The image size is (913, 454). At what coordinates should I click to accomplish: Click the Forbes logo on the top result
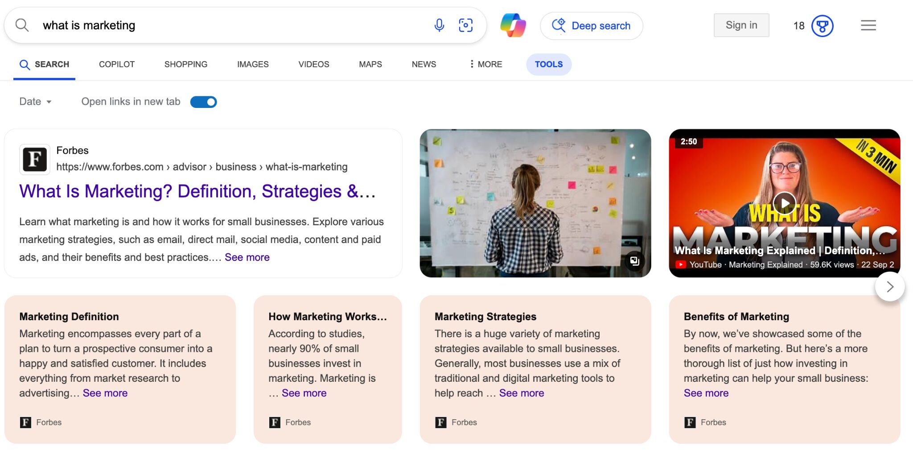click(35, 159)
